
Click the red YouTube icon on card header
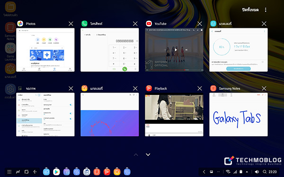pos(149,24)
